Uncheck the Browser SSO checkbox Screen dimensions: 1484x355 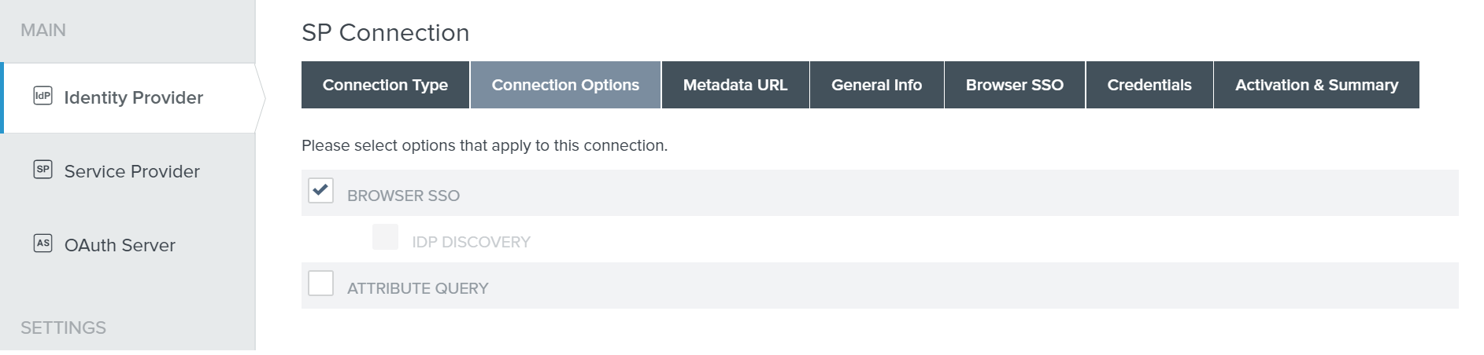click(x=320, y=191)
